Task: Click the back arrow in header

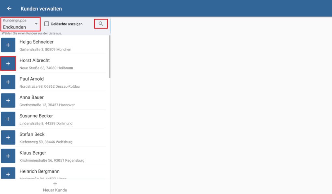Action: (x=9, y=8)
